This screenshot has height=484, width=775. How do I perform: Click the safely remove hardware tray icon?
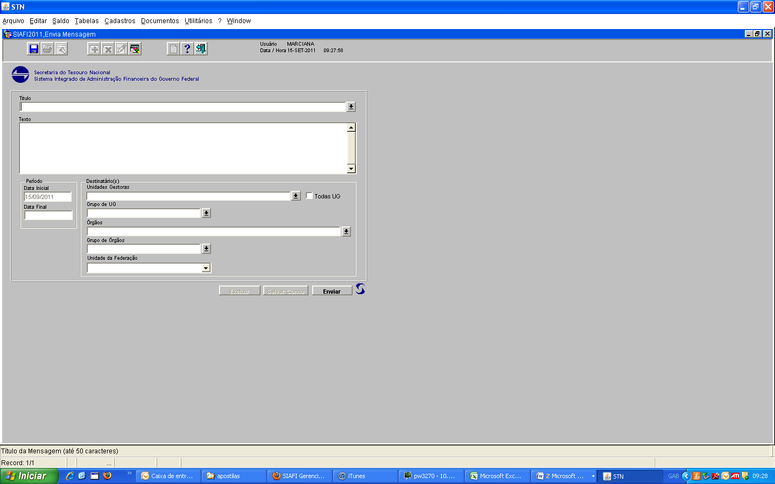pyautogui.click(x=706, y=476)
